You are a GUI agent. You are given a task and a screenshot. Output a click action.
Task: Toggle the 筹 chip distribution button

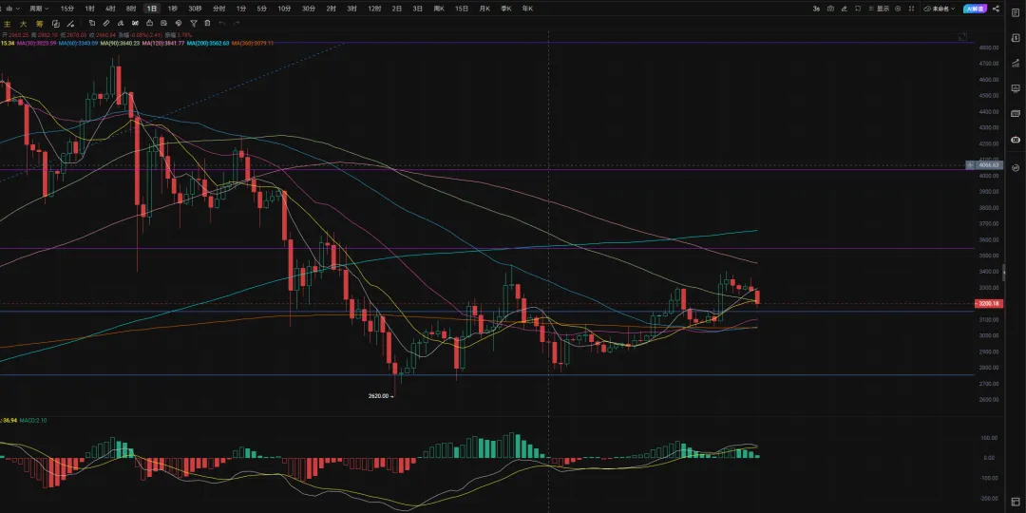tap(38, 22)
